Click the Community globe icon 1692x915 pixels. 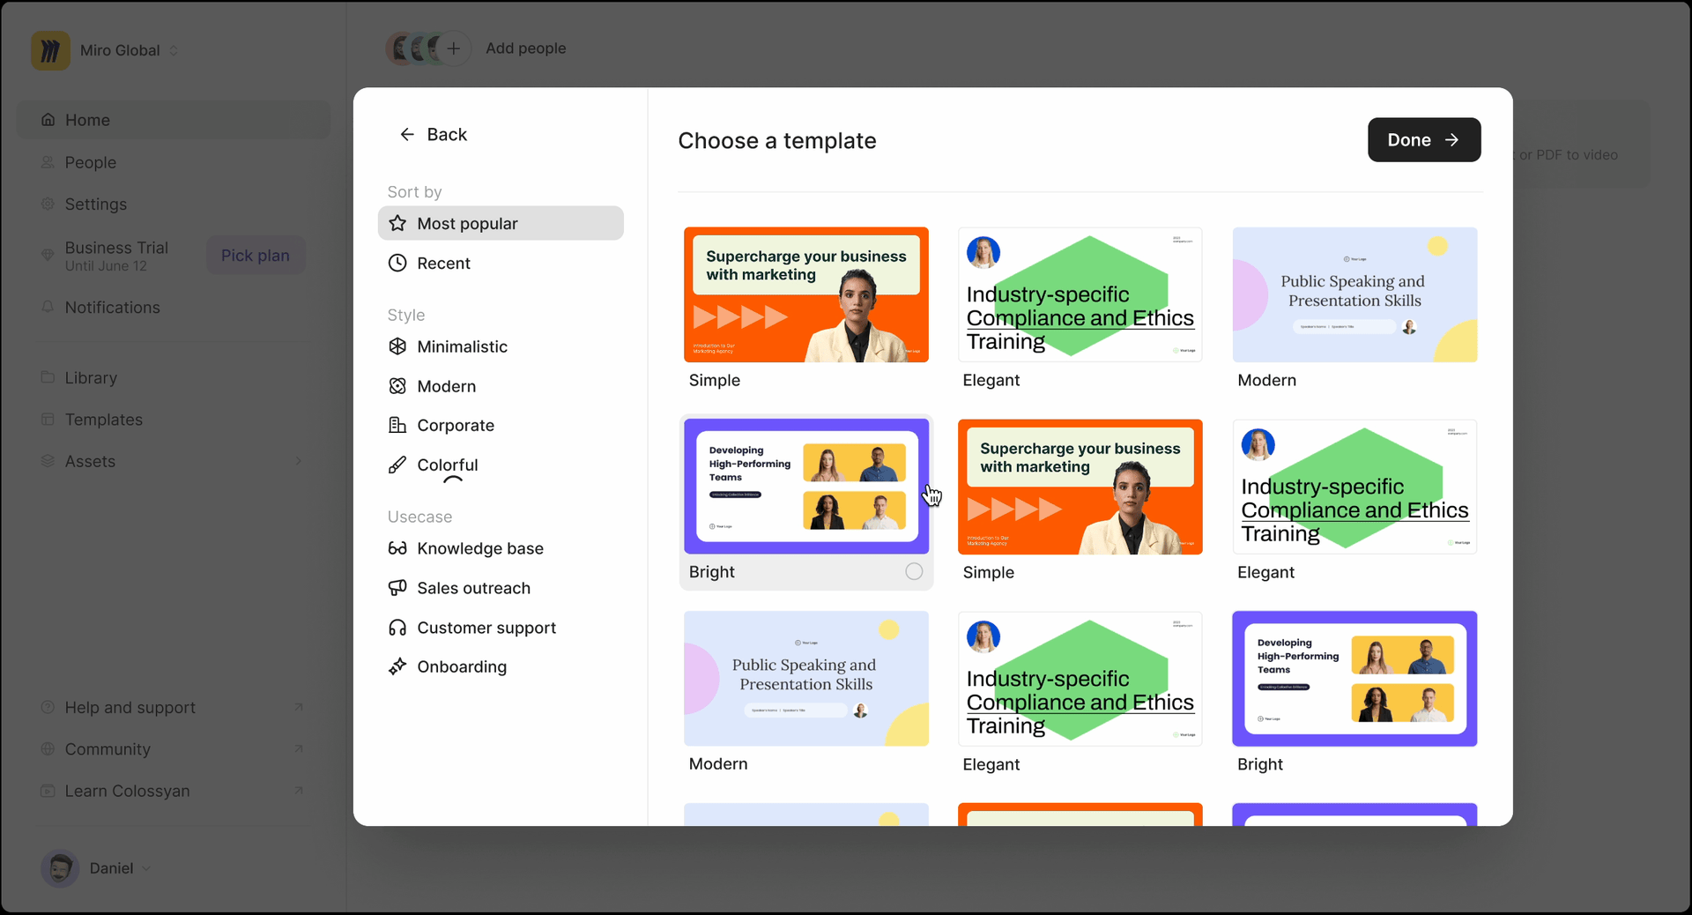click(x=48, y=748)
